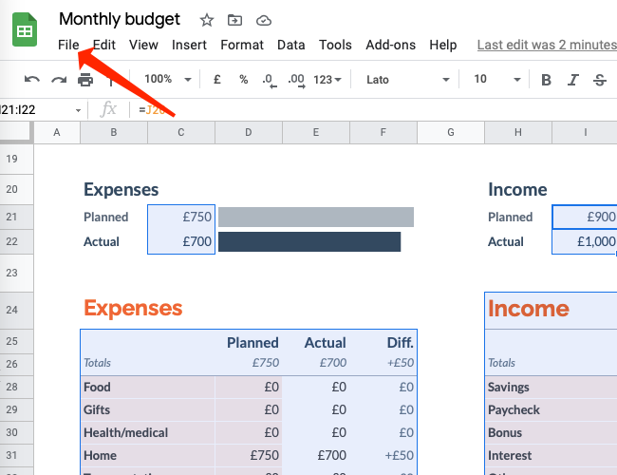Viewport: 617px width, 475px height.
Task: Format as currency with pound icon
Action: [x=217, y=80]
